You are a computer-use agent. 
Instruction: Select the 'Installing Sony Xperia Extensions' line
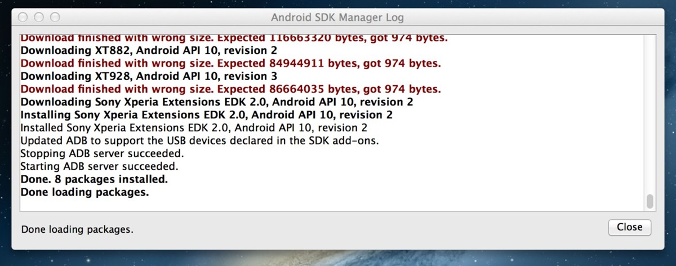[207, 115]
